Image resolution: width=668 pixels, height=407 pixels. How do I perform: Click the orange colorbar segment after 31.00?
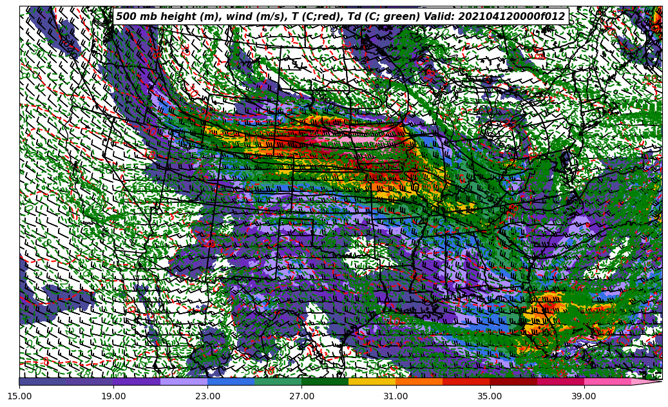pos(419,381)
